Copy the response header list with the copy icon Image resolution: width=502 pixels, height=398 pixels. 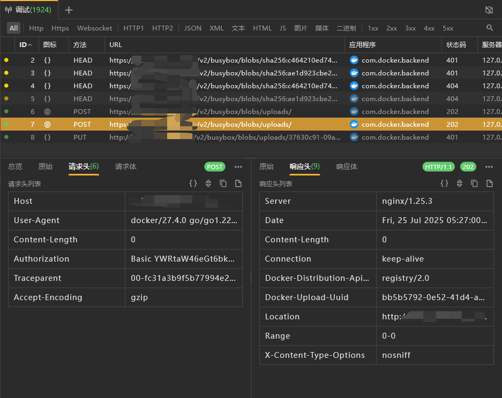(474, 183)
